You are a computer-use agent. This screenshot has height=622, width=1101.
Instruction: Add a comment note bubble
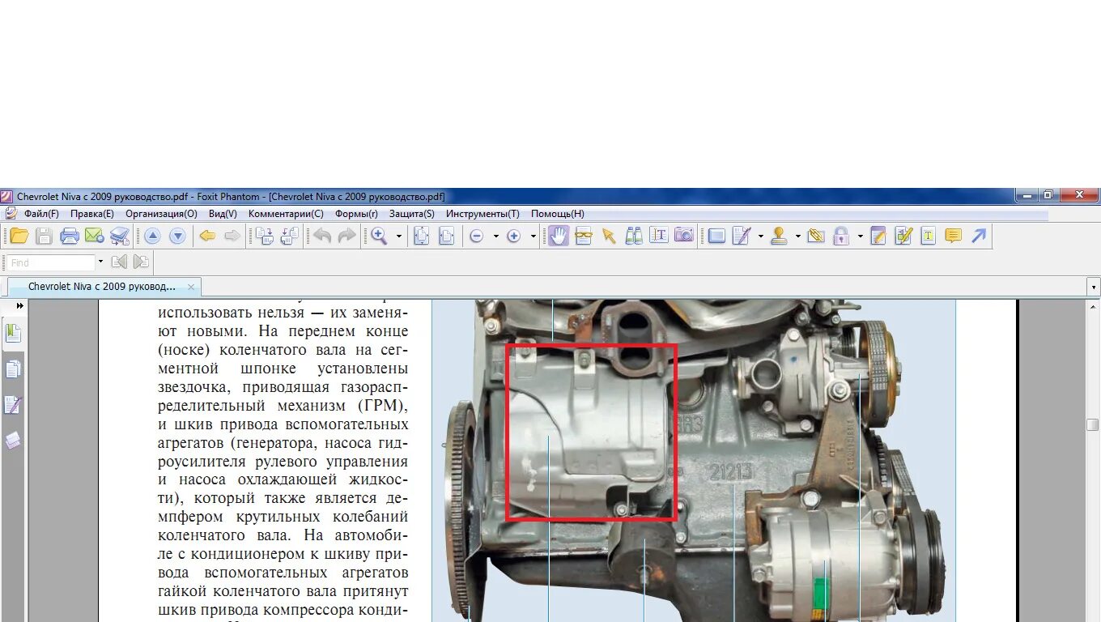(x=954, y=236)
